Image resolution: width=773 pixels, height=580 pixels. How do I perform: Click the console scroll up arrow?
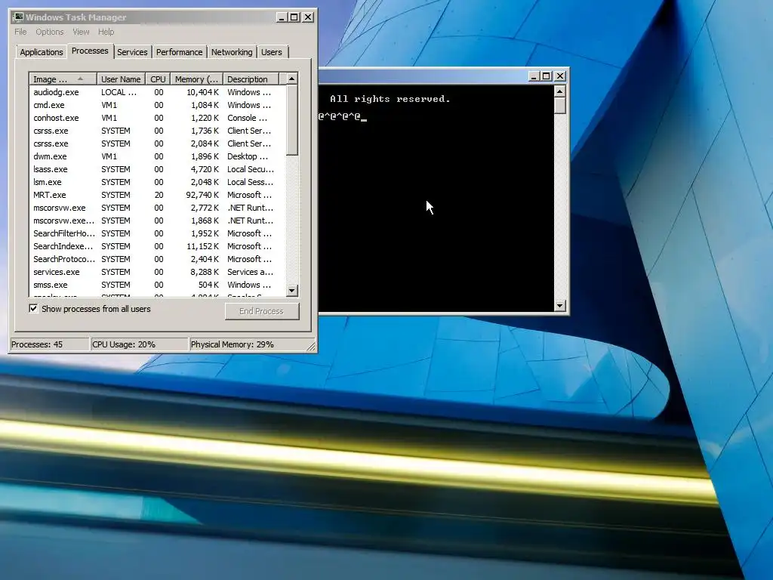pyautogui.click(x=559, y=91)
